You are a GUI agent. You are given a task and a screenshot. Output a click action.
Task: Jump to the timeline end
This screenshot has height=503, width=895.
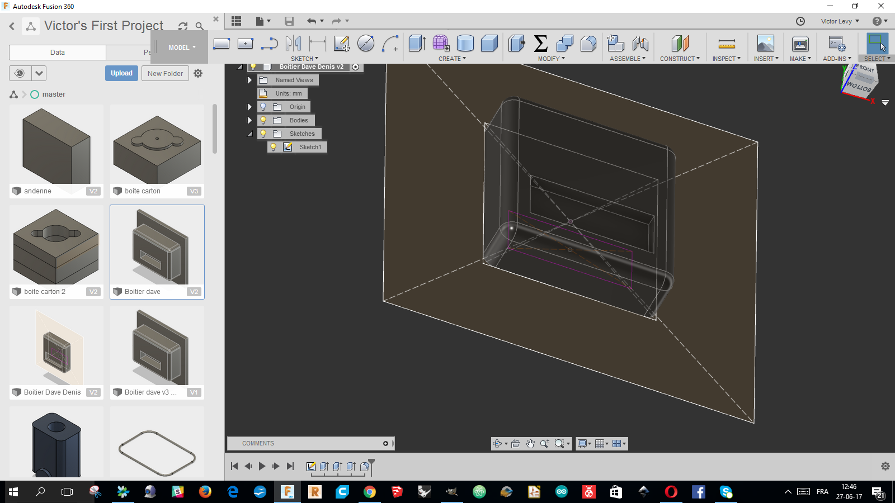pyautogui.click(x=290, y=466)
